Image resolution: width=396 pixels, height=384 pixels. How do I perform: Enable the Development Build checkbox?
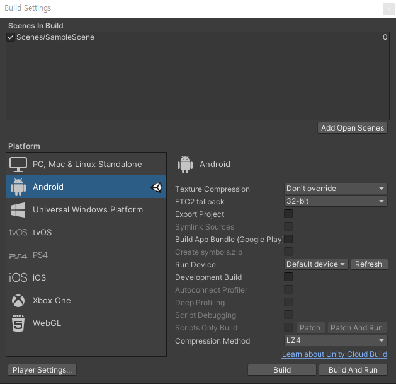tap(288, 277)
